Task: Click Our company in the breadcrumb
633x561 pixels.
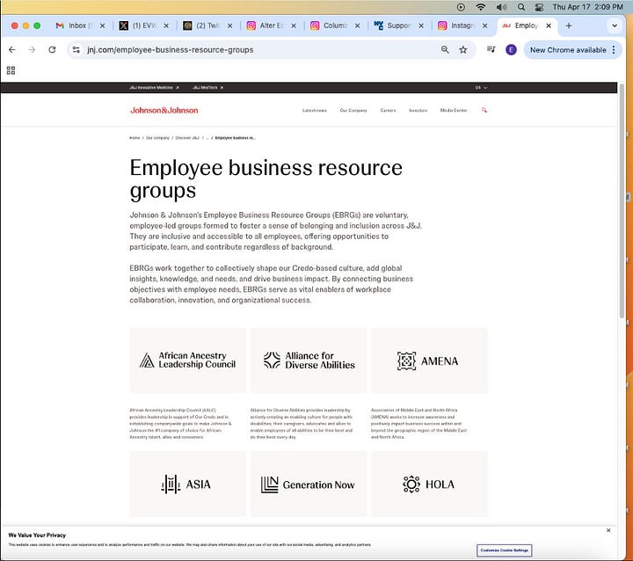Action: click(157, 138)
